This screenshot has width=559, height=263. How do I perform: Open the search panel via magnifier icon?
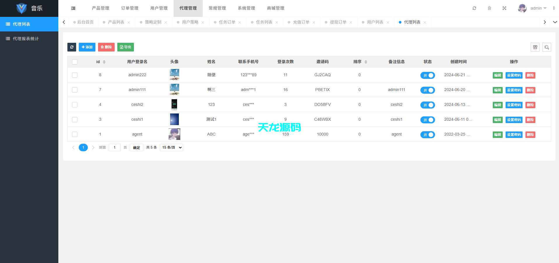click(547, 47)
